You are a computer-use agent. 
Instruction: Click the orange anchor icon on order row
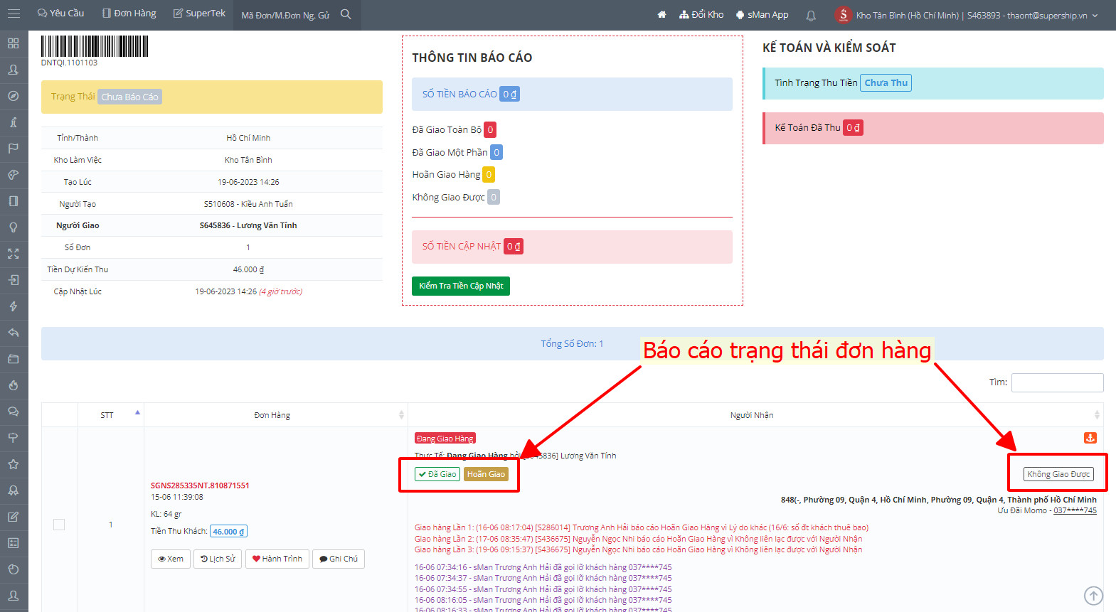[x=1090, y=438]
